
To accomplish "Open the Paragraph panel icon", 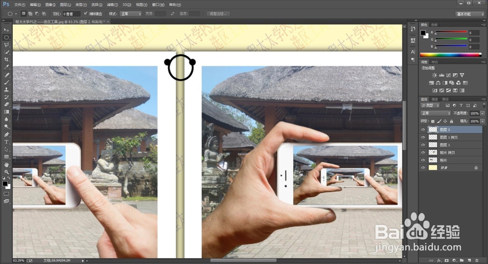I will coord(413,60).
